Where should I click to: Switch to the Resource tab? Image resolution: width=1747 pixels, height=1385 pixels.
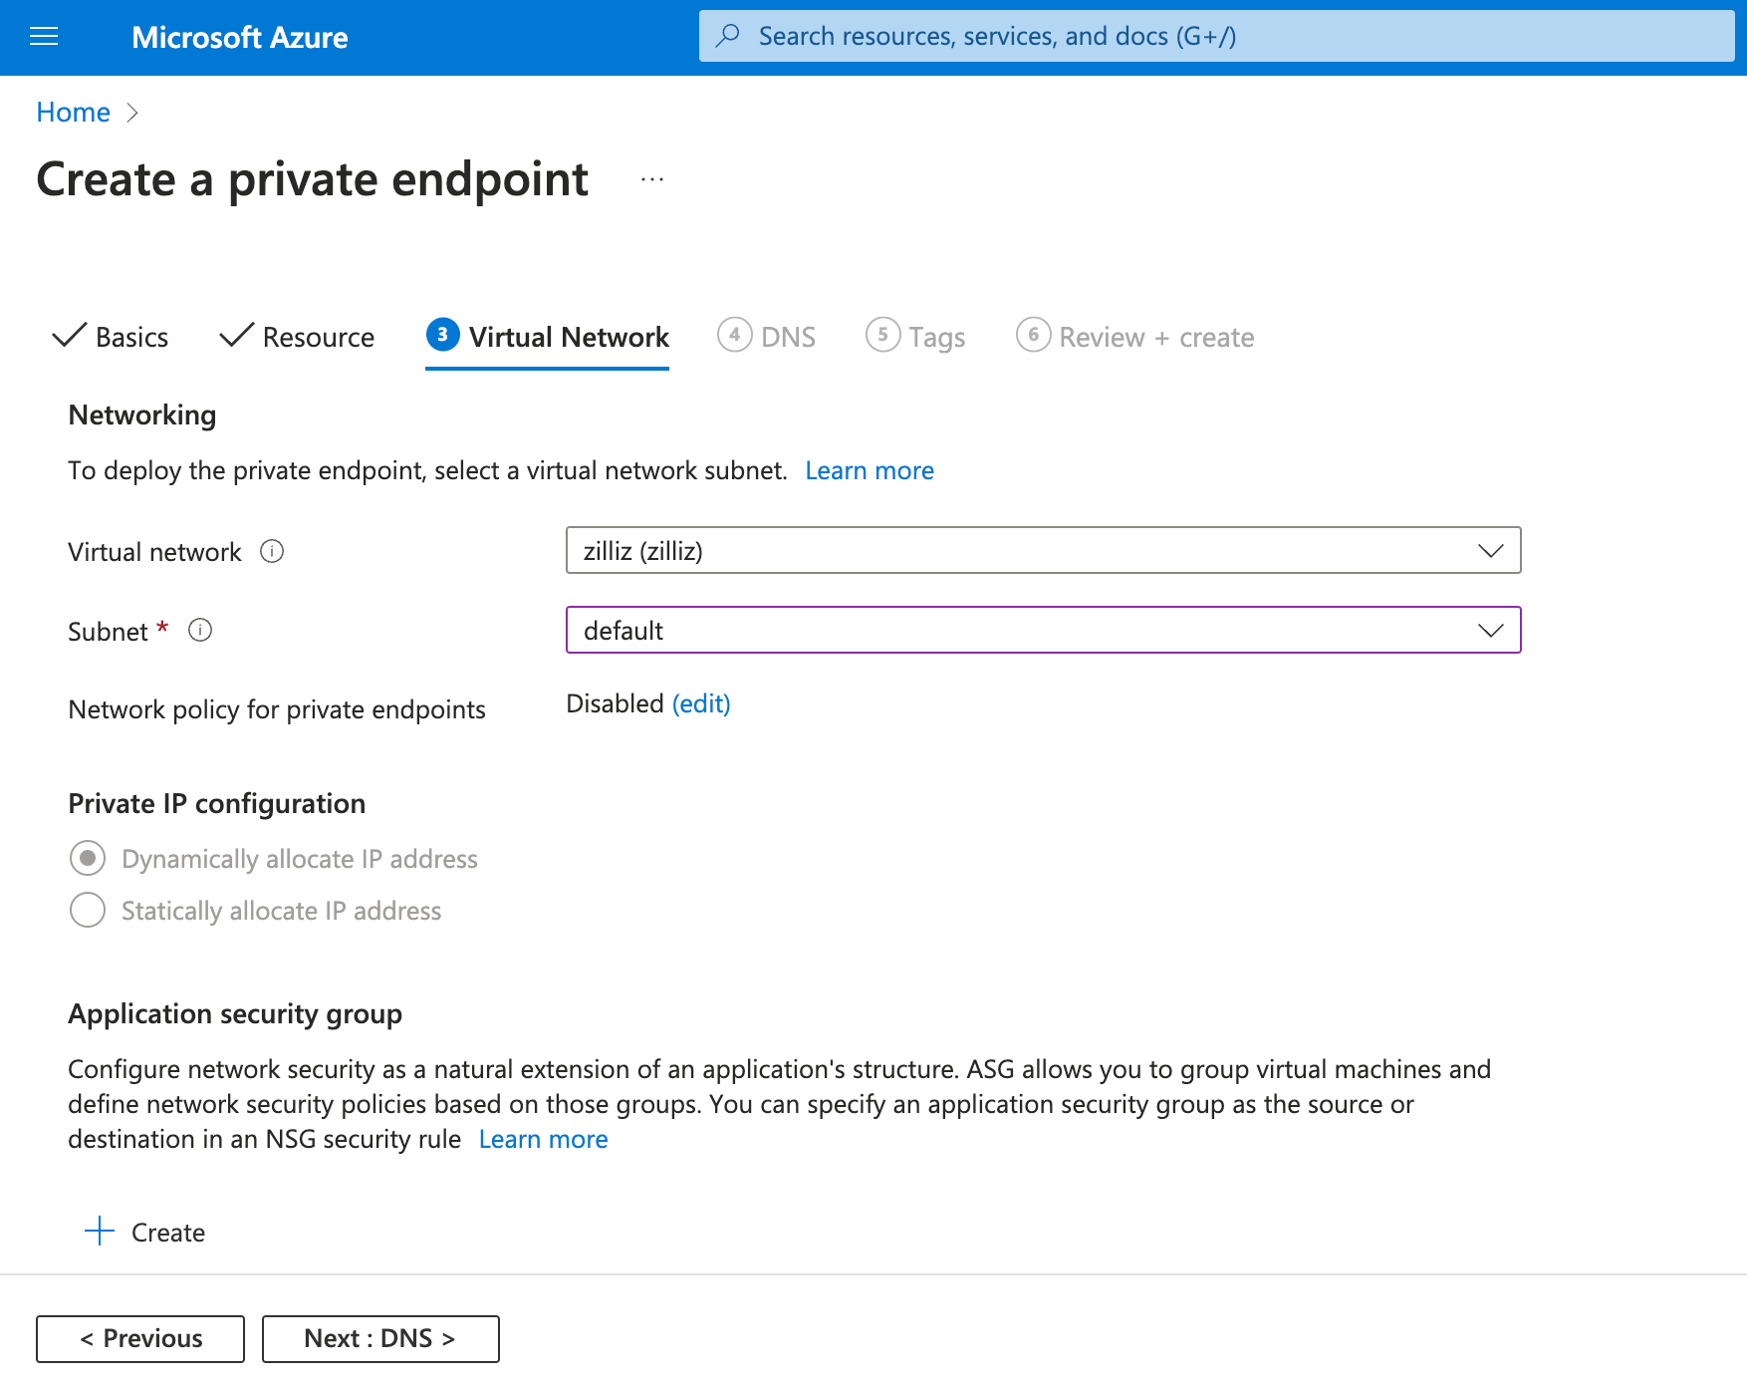pos(297,337)
